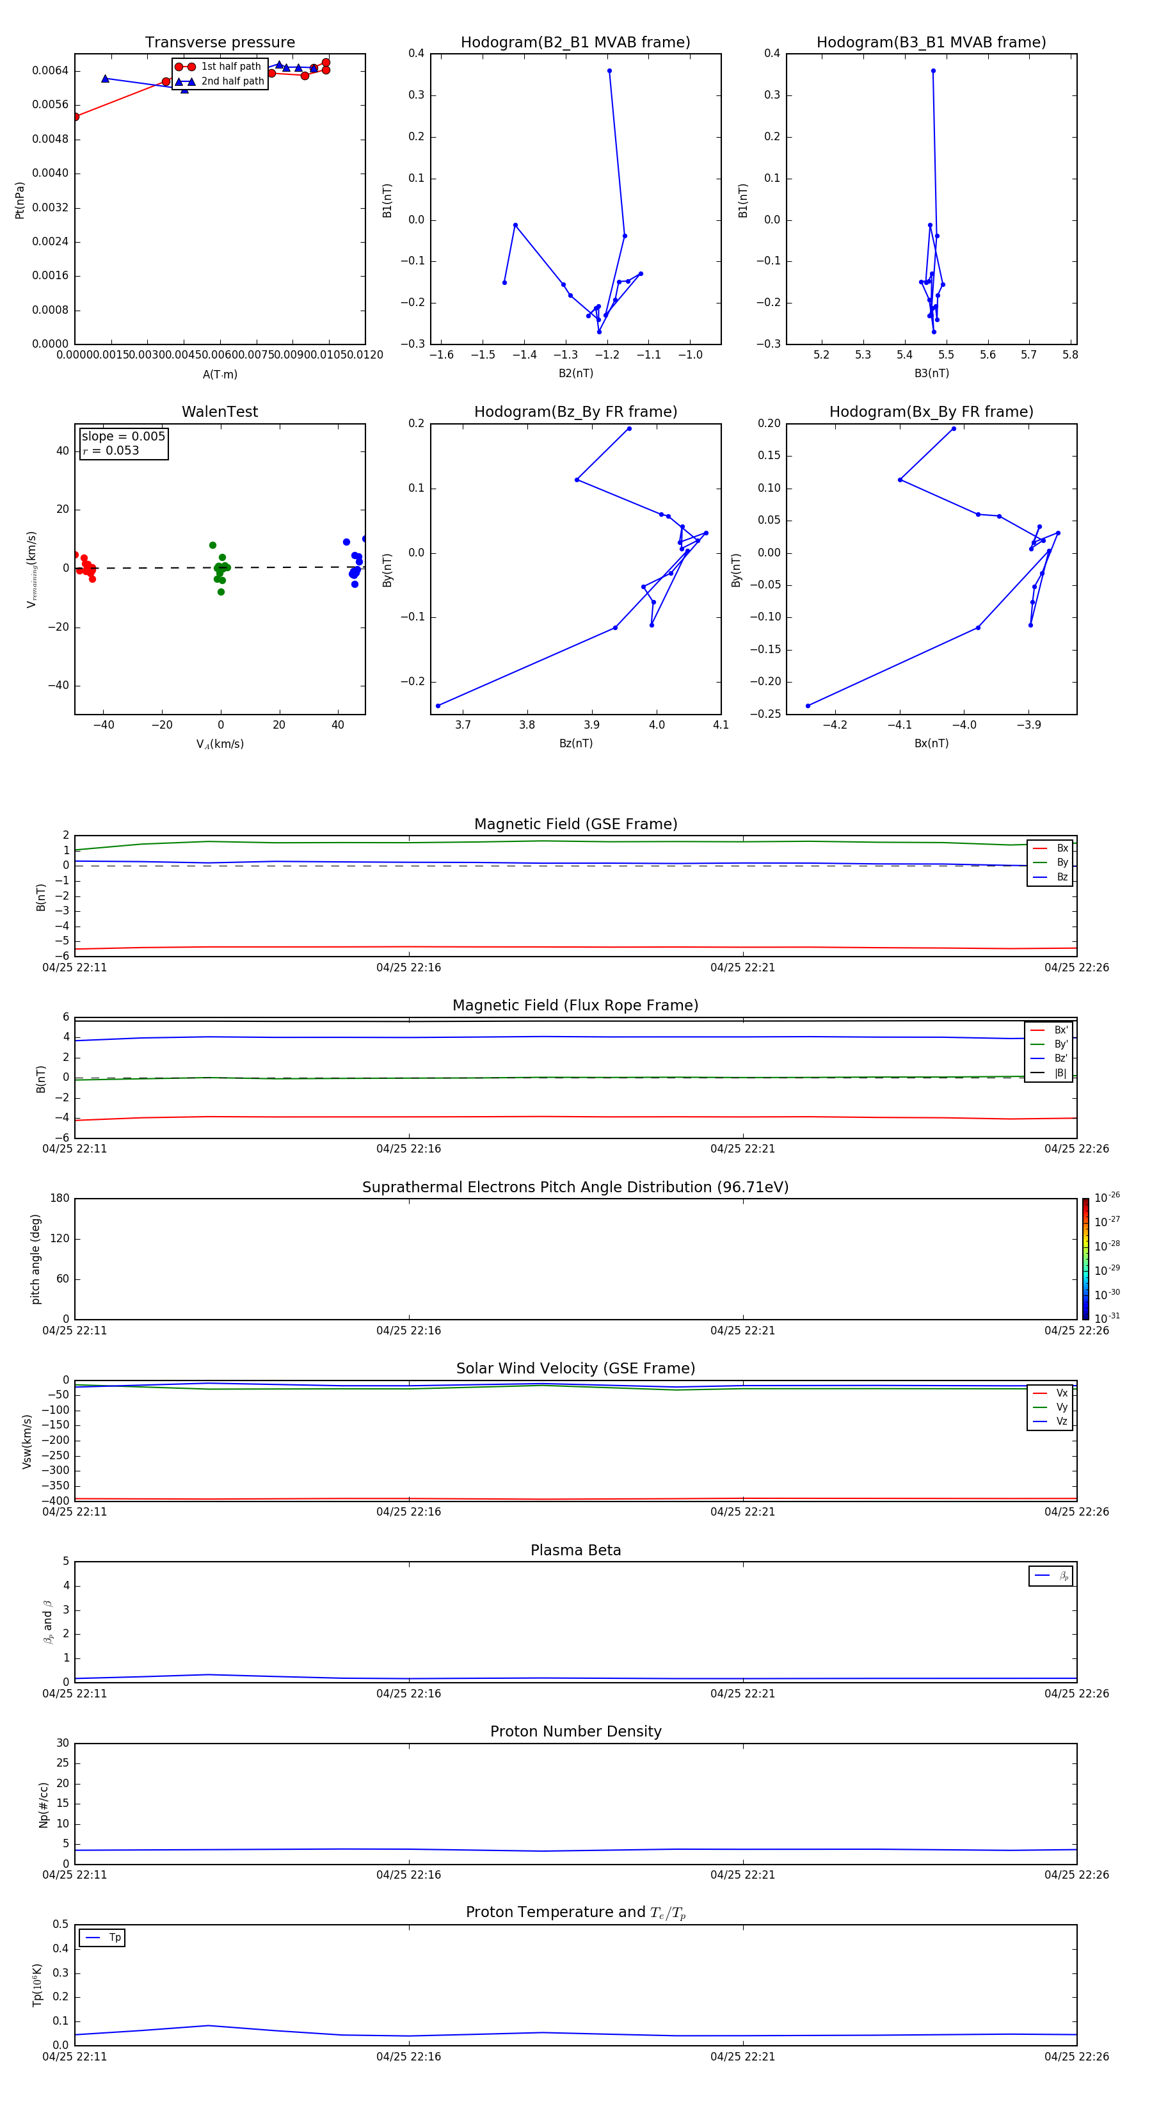Click the 'Solar Wind Velocity (GSE Frame)' title
The height and width of the screenshot is (2113, 1152).
[575, 1368]
